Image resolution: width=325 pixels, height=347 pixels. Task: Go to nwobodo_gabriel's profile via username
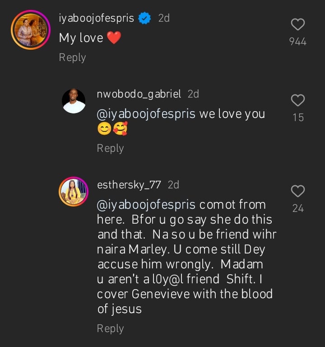click(139, 94)
